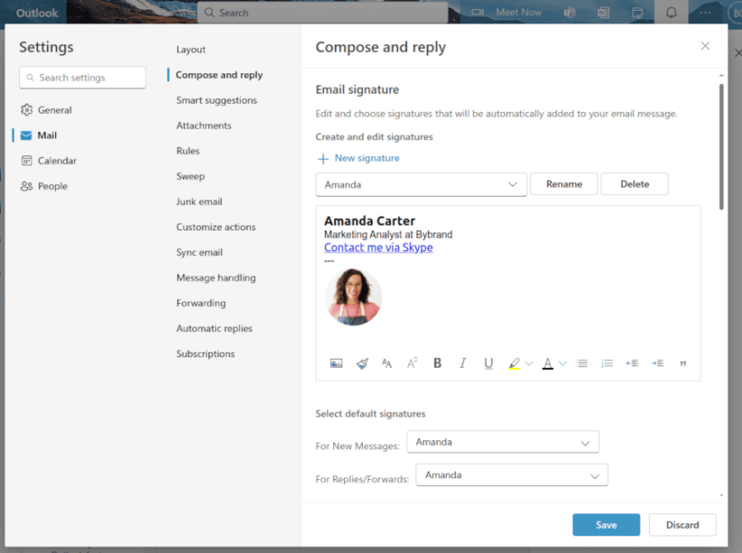Open the For Replies/Forwards signature dropdown
This screenshot has height=553, width=742.
pyautogui.click(x=511, y=474)
